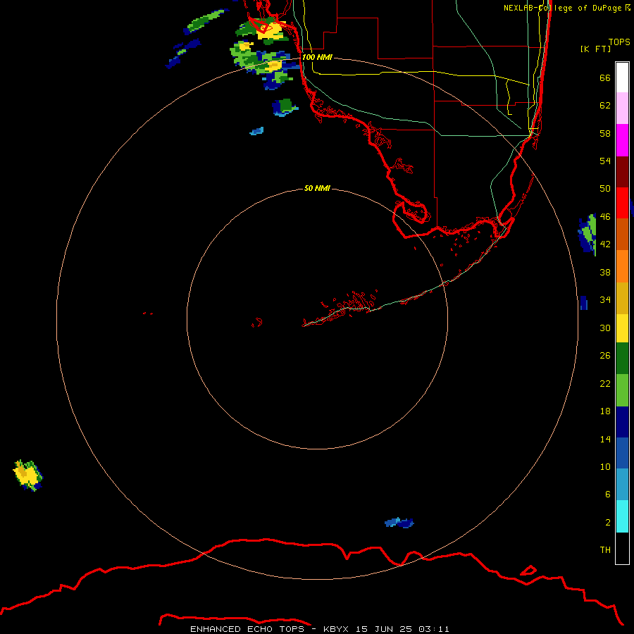Click the cyan legend swatch

622,516
